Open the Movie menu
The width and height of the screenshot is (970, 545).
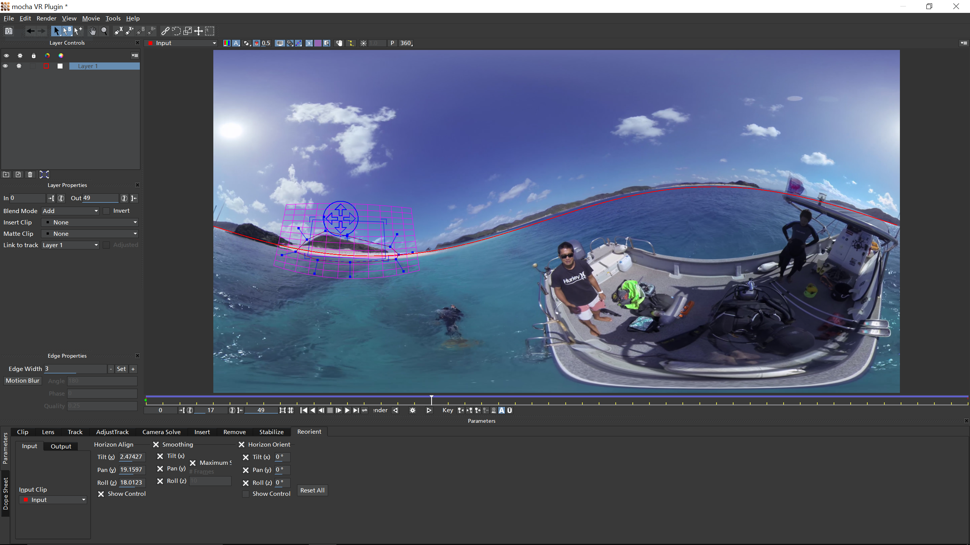91,18
